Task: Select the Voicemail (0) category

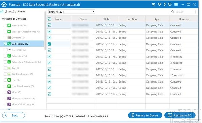Action: pos(19,50)
